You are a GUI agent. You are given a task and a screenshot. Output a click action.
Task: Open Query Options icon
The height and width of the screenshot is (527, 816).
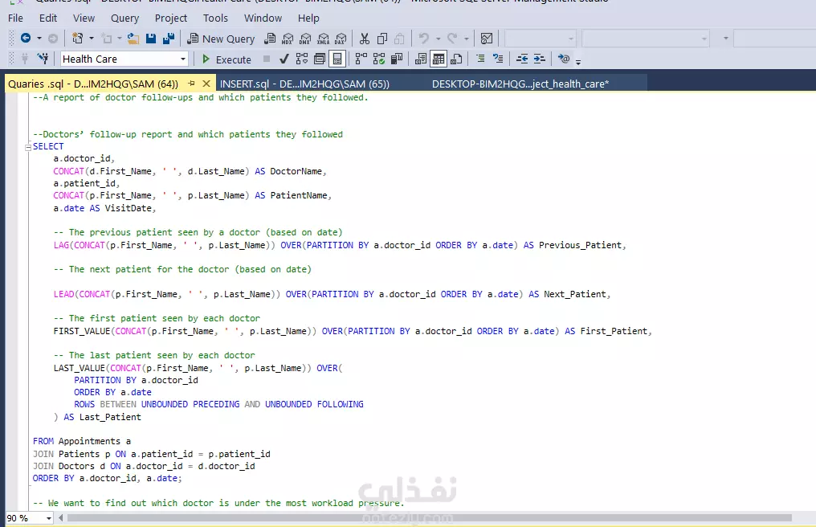click(320, 59)
